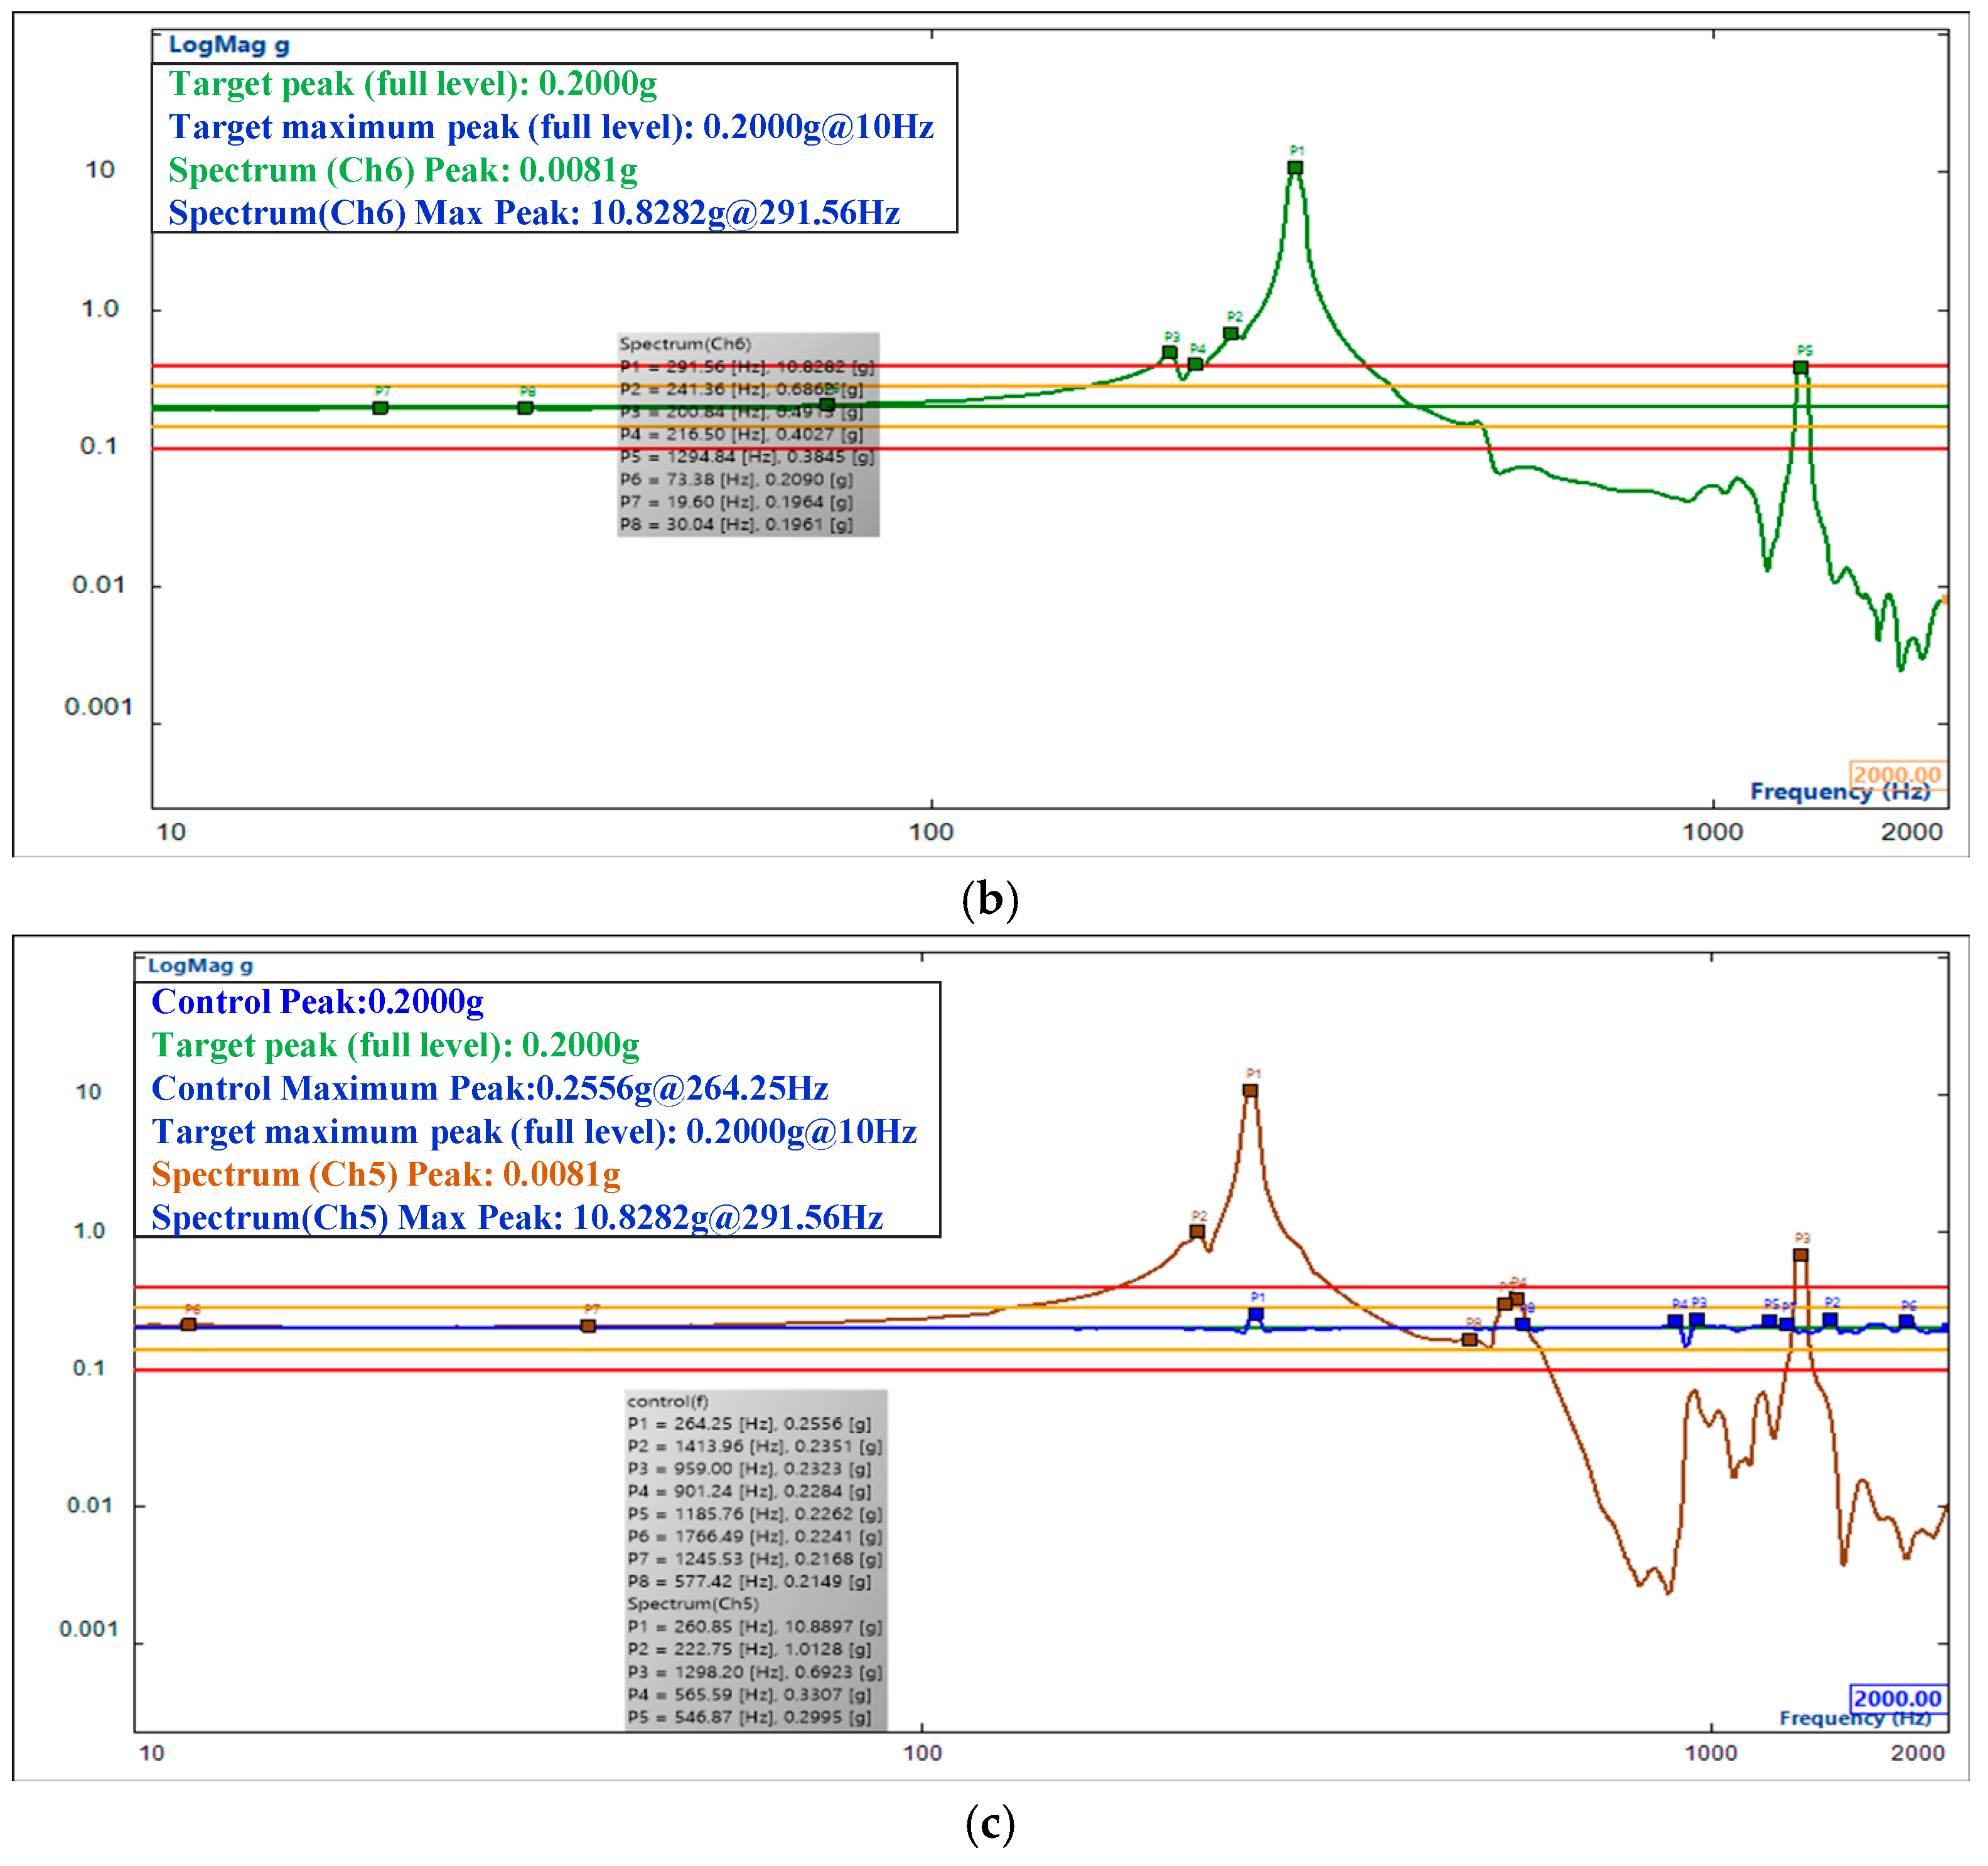
Task: Click LogMag g label in top chart
Action: (x=229, y=45)
